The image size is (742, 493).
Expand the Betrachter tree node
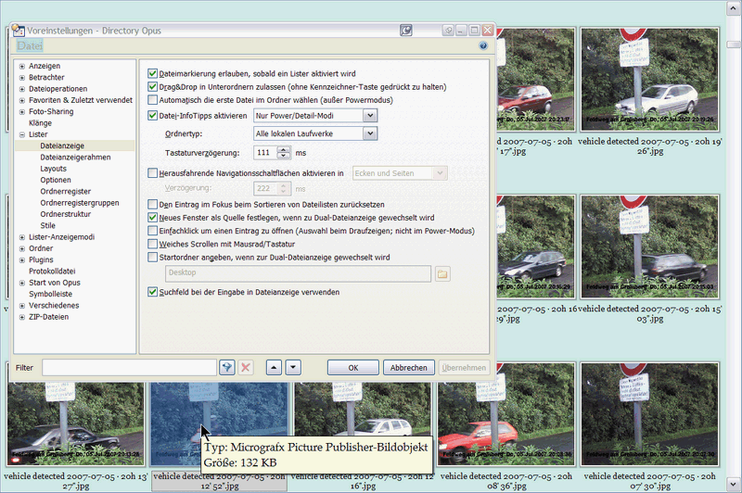point(22,78)
